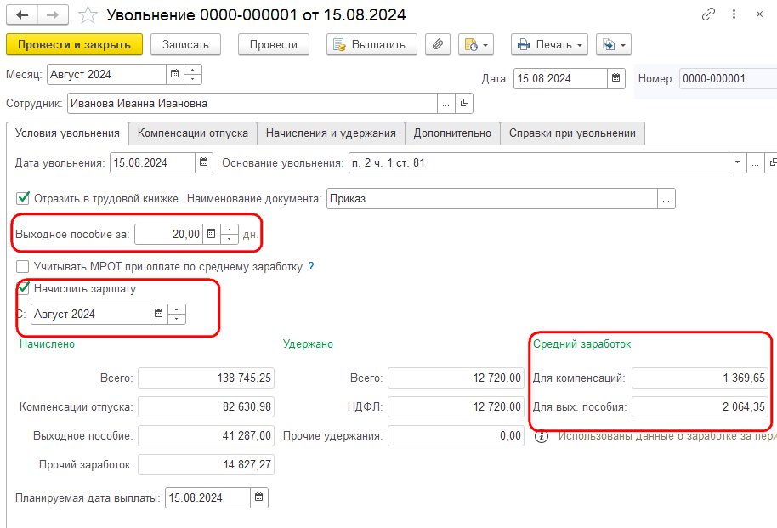Select the Компенсации отпуска amount 82 630,98
This screenshot has height=528, width=777.
point(206,406)
